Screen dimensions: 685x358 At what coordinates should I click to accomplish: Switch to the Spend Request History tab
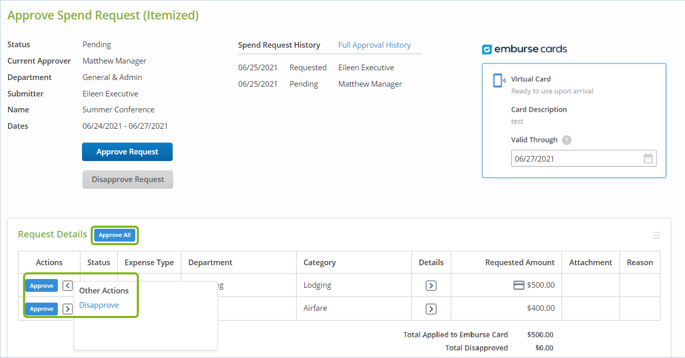point(279,45)
